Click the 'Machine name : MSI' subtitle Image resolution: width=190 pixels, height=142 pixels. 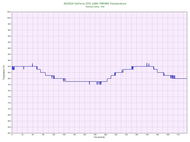click(x=95, y=7)
